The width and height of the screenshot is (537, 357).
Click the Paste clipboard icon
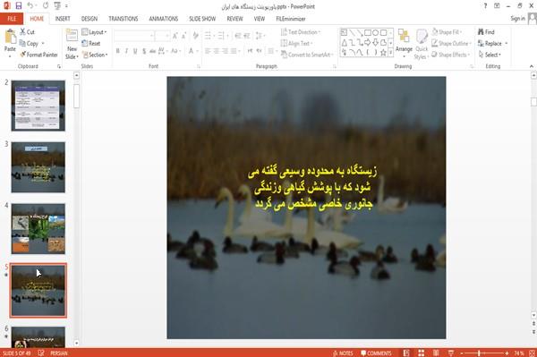coord(10,37)
